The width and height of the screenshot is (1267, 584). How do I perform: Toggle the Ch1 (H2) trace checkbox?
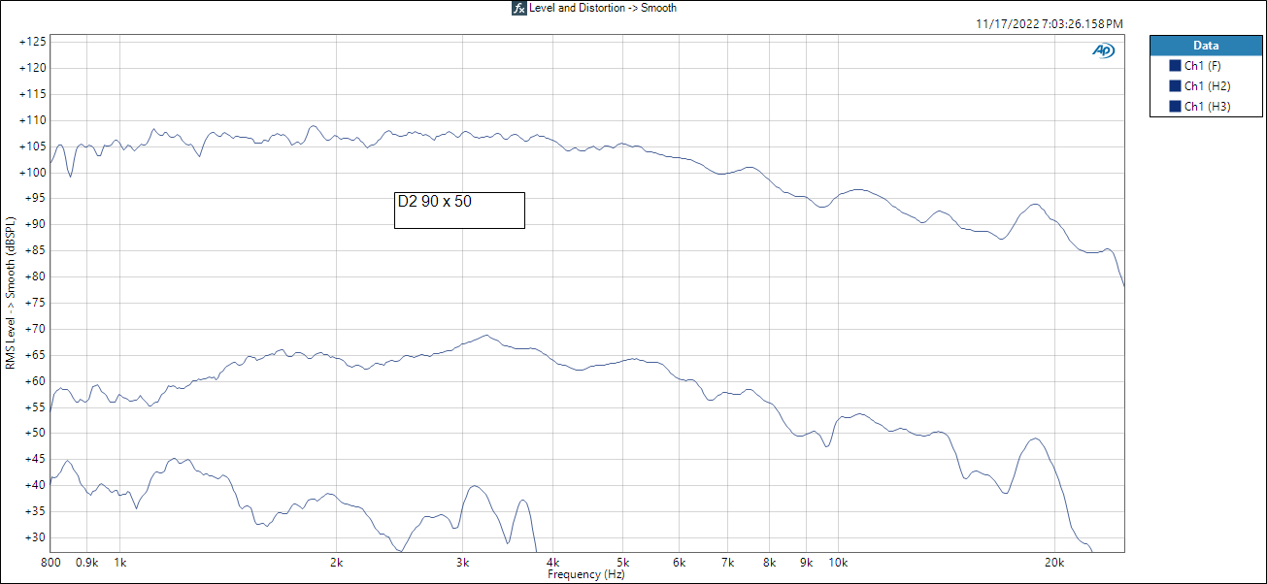coord(1176,86)
